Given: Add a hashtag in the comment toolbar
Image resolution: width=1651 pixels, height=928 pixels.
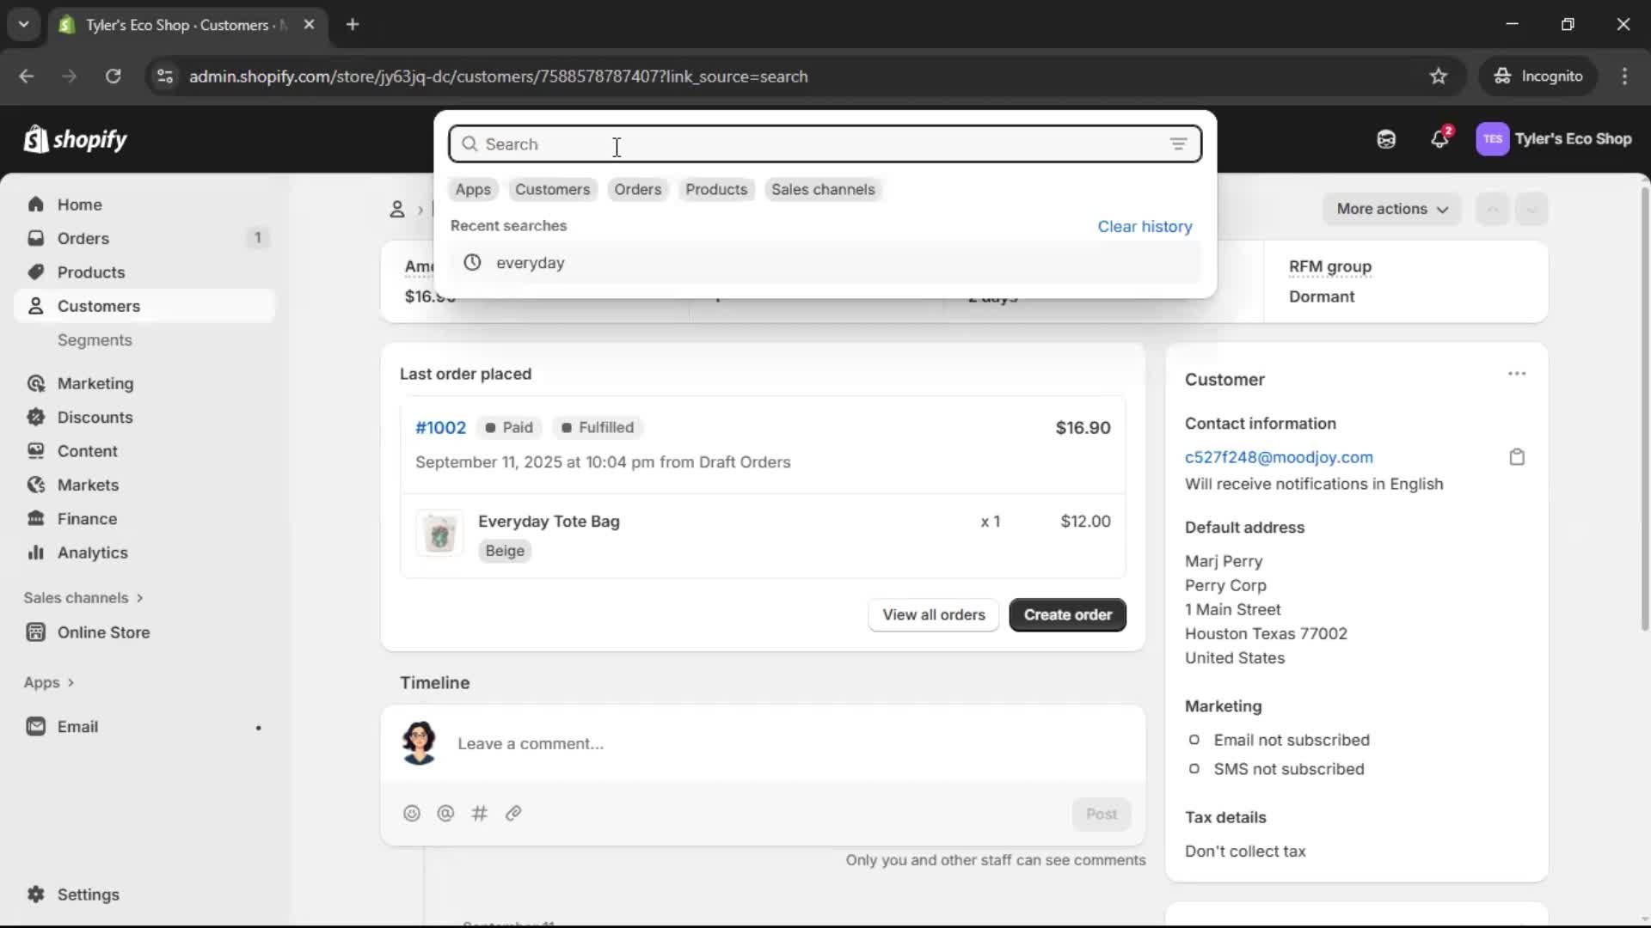Looking at the screenshot, I should click(x=480, y=813).
